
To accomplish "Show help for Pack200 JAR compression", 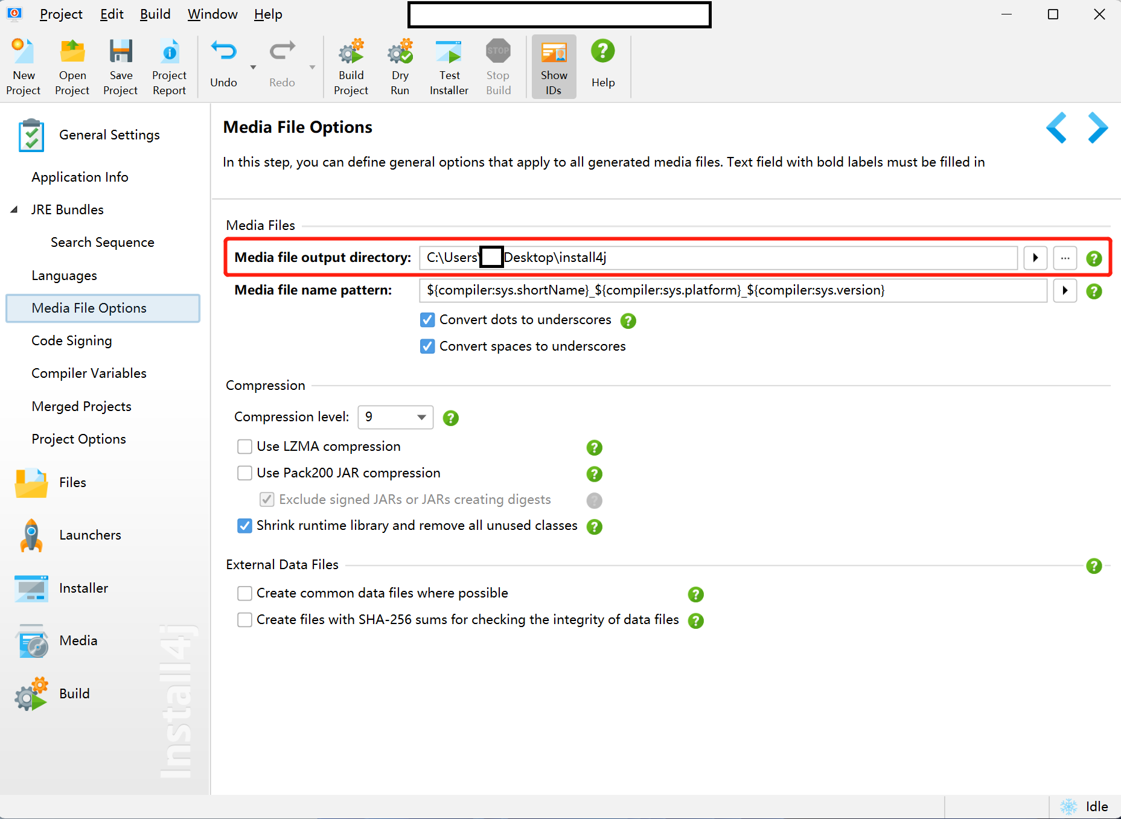I will [x=595, y=474].
